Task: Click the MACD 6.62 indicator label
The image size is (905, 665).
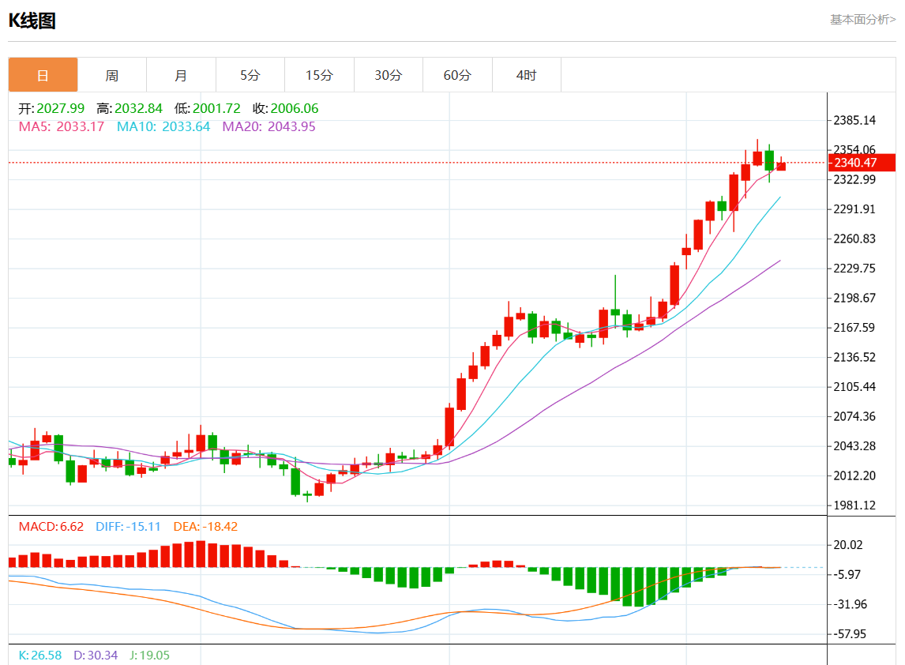Action: coord(51,527)
